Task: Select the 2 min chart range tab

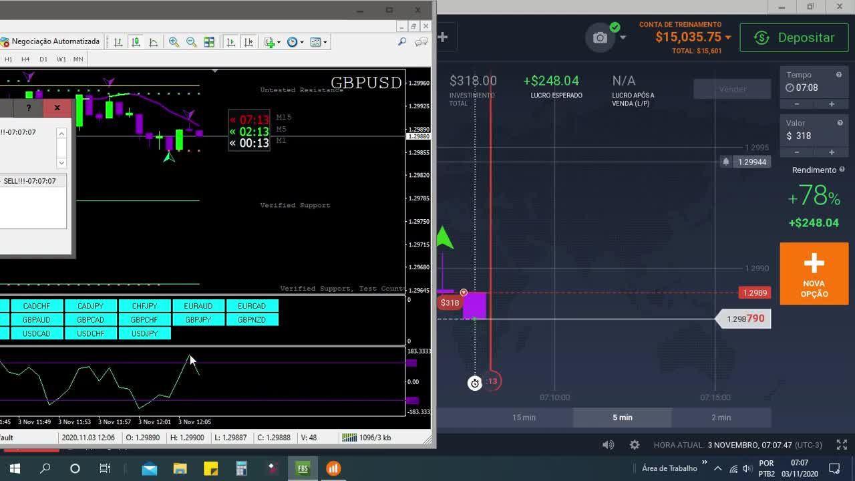Action: tap(721, 418)
